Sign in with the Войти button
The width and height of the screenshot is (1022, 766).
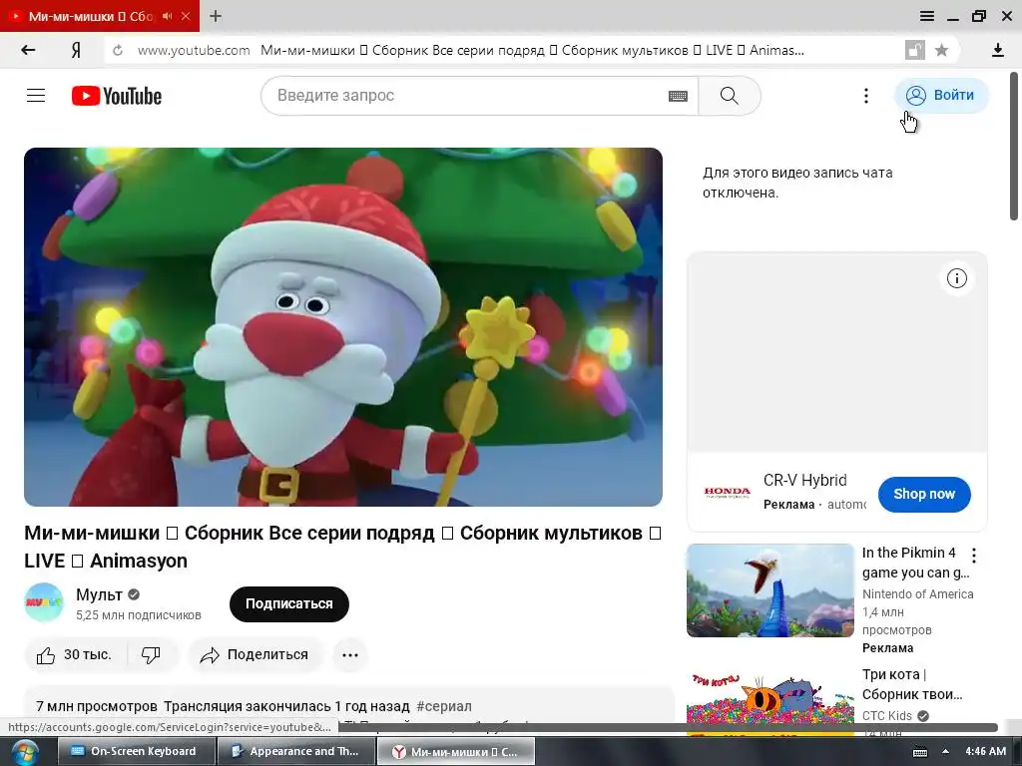coord(942,96)
